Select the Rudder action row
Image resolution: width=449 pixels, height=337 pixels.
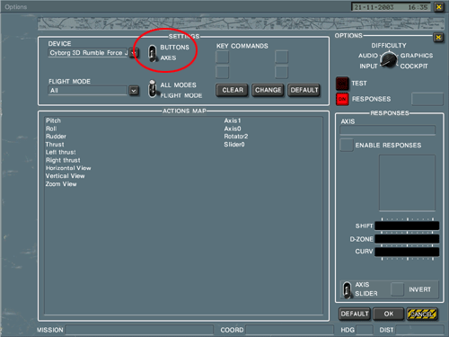click(x=183, y=137)
